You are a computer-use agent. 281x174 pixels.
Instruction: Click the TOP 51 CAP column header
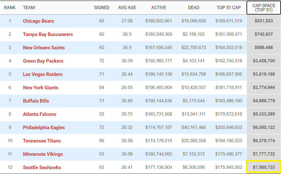pyautogui.click(x=229, y=7)
